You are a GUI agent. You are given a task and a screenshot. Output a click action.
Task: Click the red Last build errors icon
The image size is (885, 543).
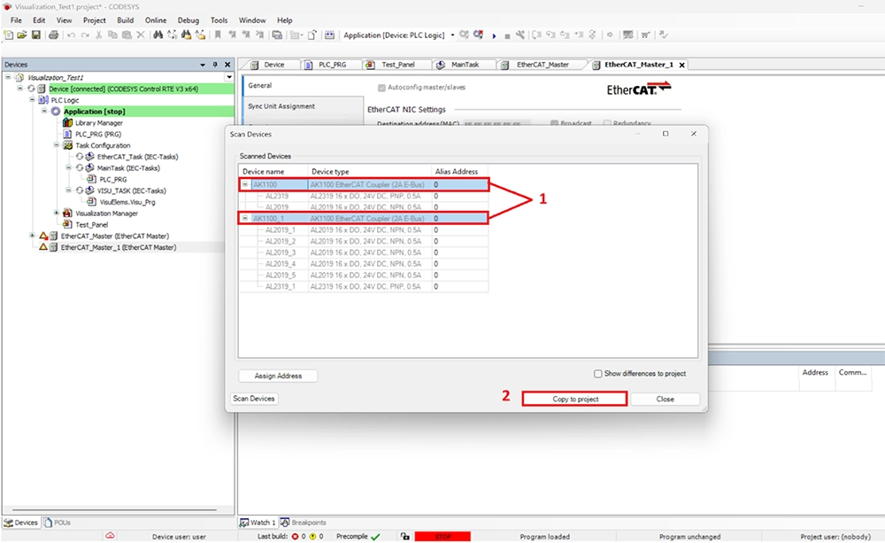click(295, 536)
